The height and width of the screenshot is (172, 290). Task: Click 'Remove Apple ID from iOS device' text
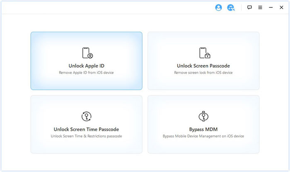pyautogui.click(x=86, y=73)
